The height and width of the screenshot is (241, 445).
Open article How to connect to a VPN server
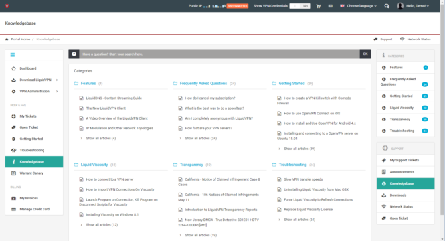[x=110, y=179]
